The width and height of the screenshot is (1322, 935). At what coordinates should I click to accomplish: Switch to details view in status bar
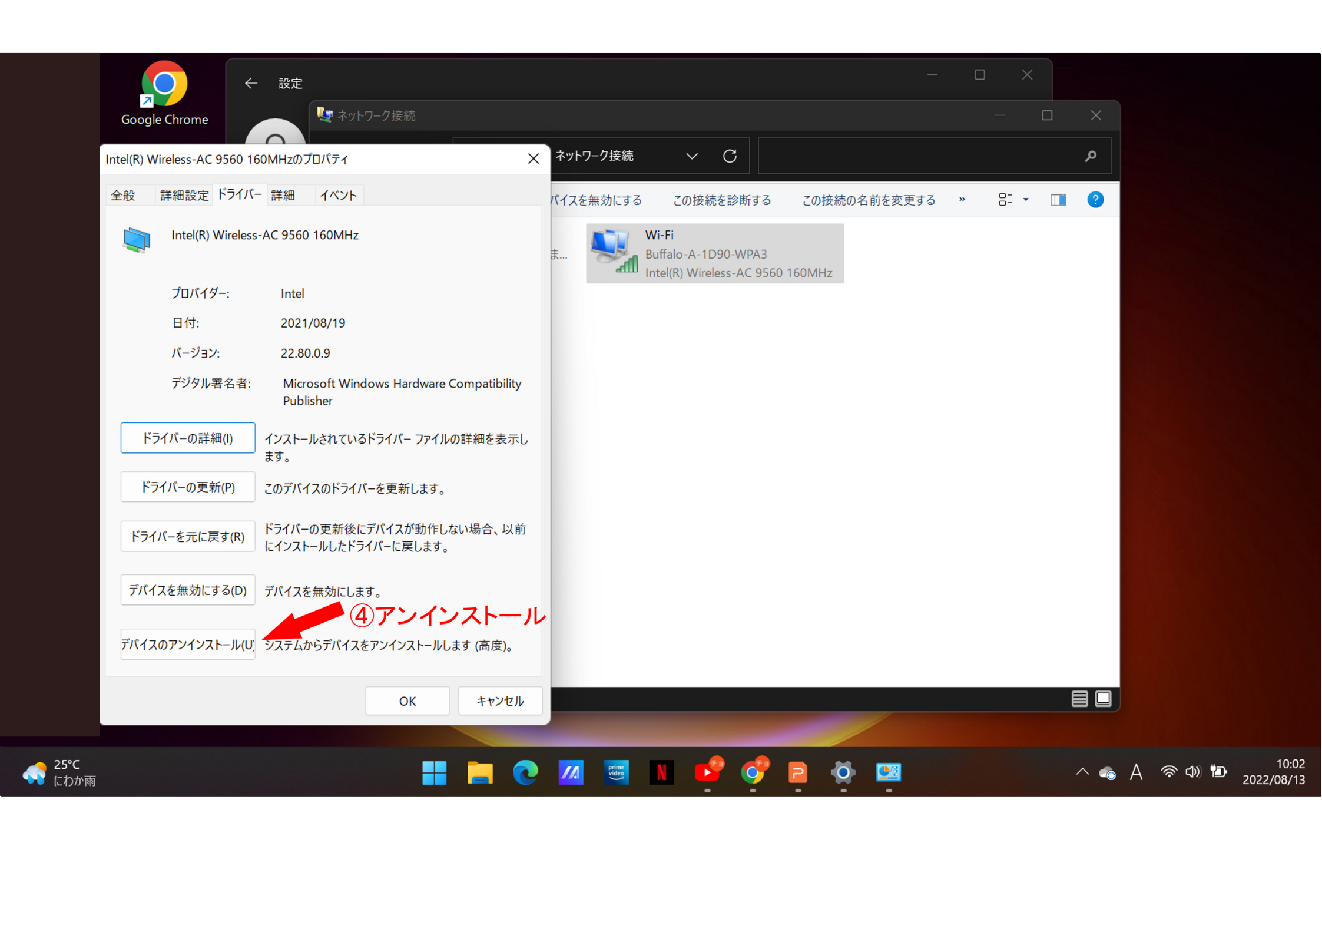coord(1079,699)
